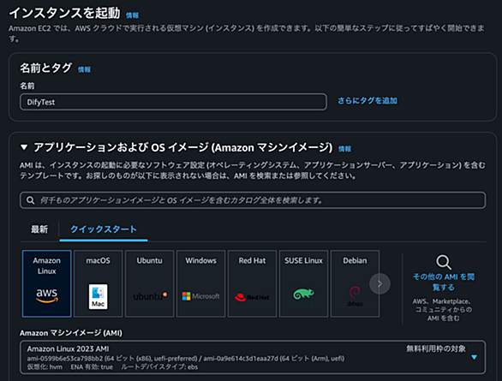Select the Amazon Linux AMI tile
This screenshot has width=502, height=381.
click(x=47, y=283)
